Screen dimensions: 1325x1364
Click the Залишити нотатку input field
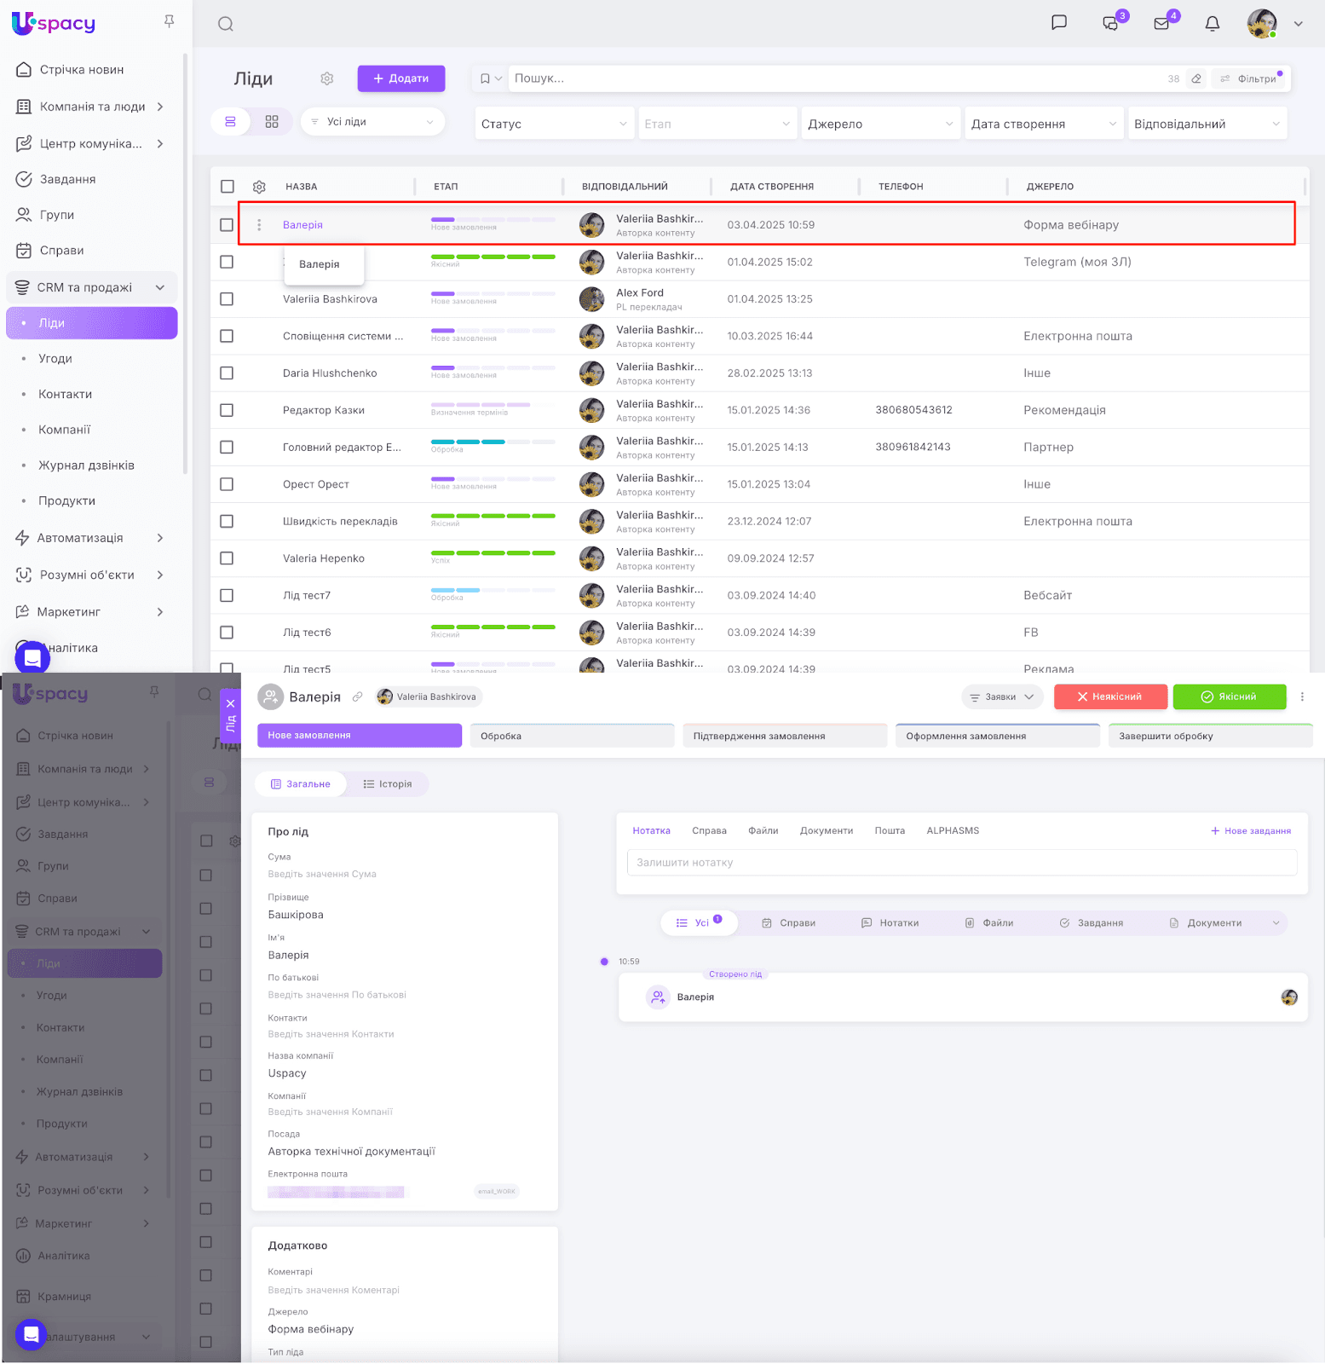pos(962,863)
